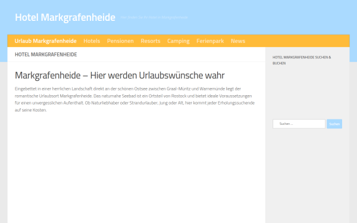Open the Hotels menu item
Image resolution: width=357 pixels, height=223 pixels.
[x=92, y=41]
